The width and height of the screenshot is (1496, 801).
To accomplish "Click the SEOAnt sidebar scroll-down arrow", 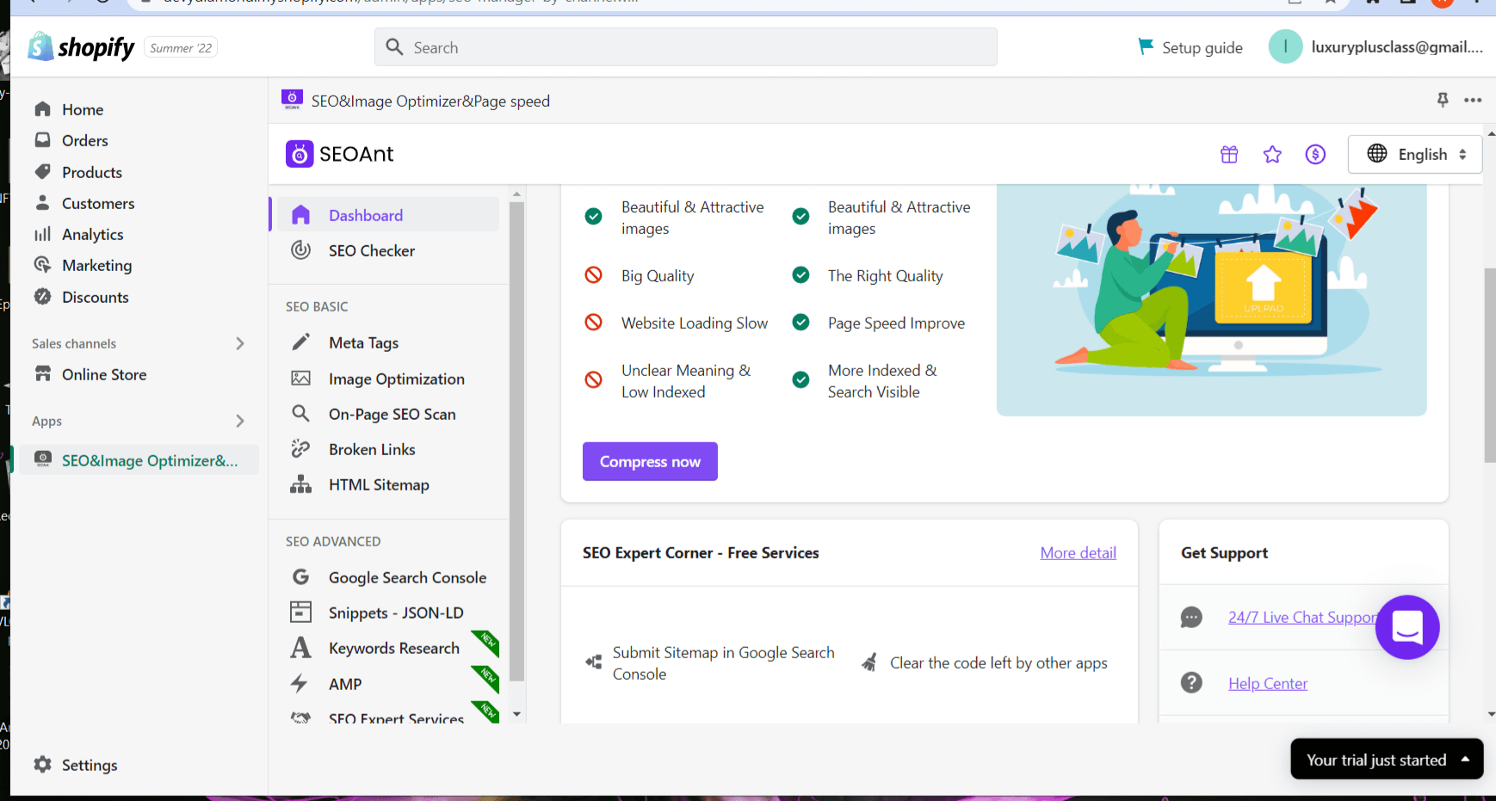I will click(x=516, y=714).
